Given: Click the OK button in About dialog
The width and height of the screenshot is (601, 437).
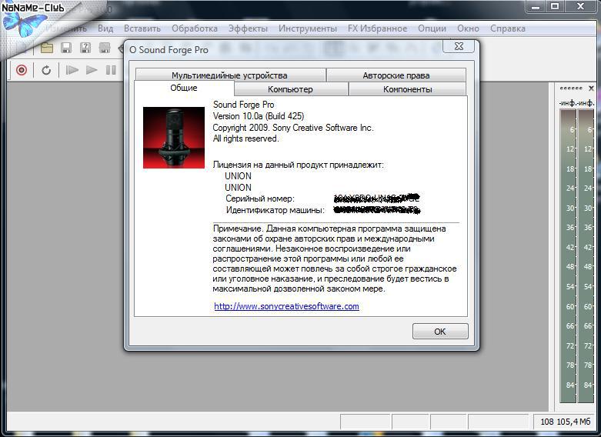Looking at the screenshot, I should click(x=440, y=331).
